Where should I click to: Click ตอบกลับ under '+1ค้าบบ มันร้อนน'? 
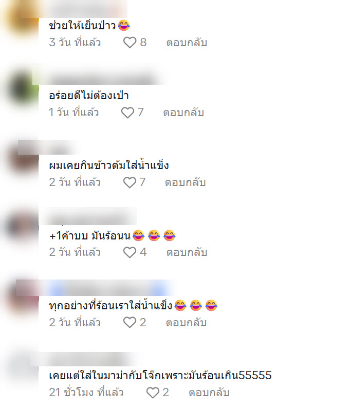pyautogui.click(x=187, y=252)
